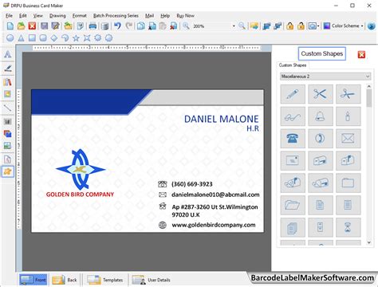The width and height of the screenshot is (378, 287).
Task: Select the blue bird logo on card
Action: [80, 169]
